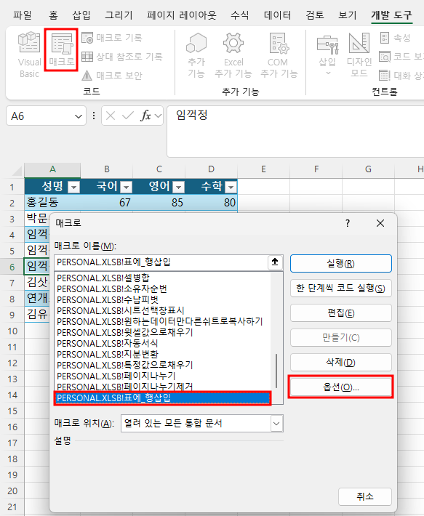Select column E header
The height and width of the screenshot is (516, 424).
(263, 169)
